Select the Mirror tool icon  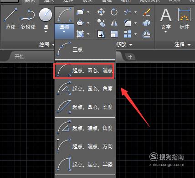point(114,23)
